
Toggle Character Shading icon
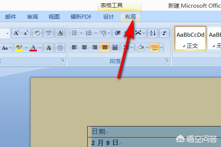(x=49, y=48)
